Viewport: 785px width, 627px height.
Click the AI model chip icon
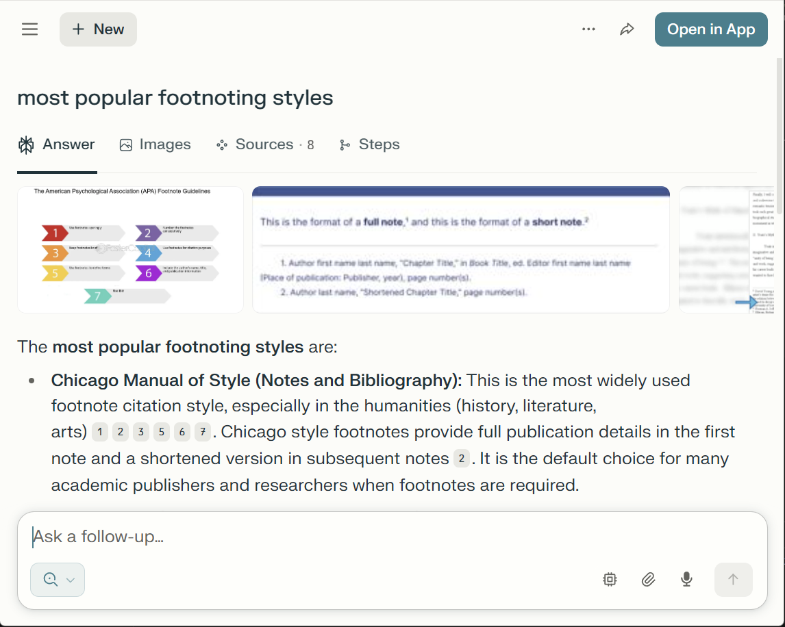coord(610,579)
